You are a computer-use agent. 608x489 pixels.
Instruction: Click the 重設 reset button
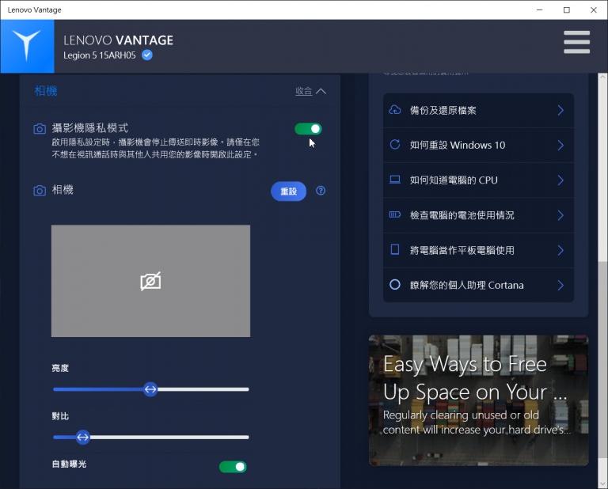coord(288,191)
